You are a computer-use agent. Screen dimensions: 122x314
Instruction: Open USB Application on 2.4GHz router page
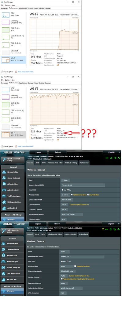(x=12, y=202)
